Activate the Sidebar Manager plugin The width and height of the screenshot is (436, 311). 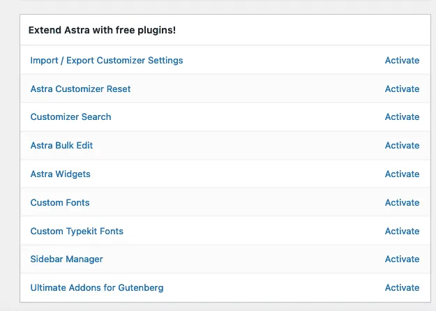click(x=402, y=259)
